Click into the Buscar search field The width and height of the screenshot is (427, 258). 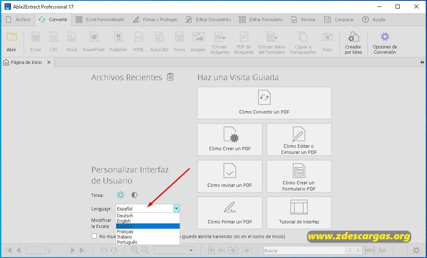[x=304, y=250]
